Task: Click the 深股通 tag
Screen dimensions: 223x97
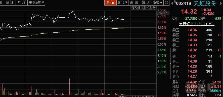Action: click(x=136, y=8)
